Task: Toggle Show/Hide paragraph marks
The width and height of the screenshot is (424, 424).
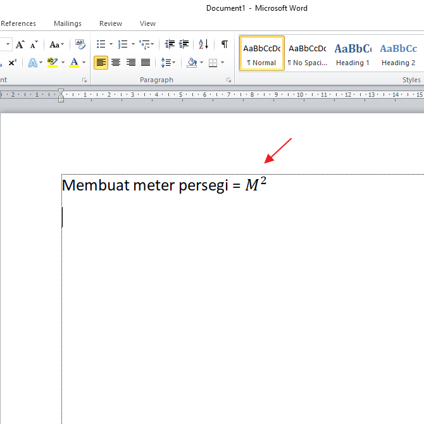Action: (224, 44)
